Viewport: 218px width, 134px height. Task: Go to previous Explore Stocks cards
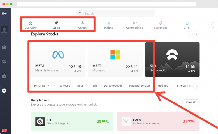click(x=190, y=34)
